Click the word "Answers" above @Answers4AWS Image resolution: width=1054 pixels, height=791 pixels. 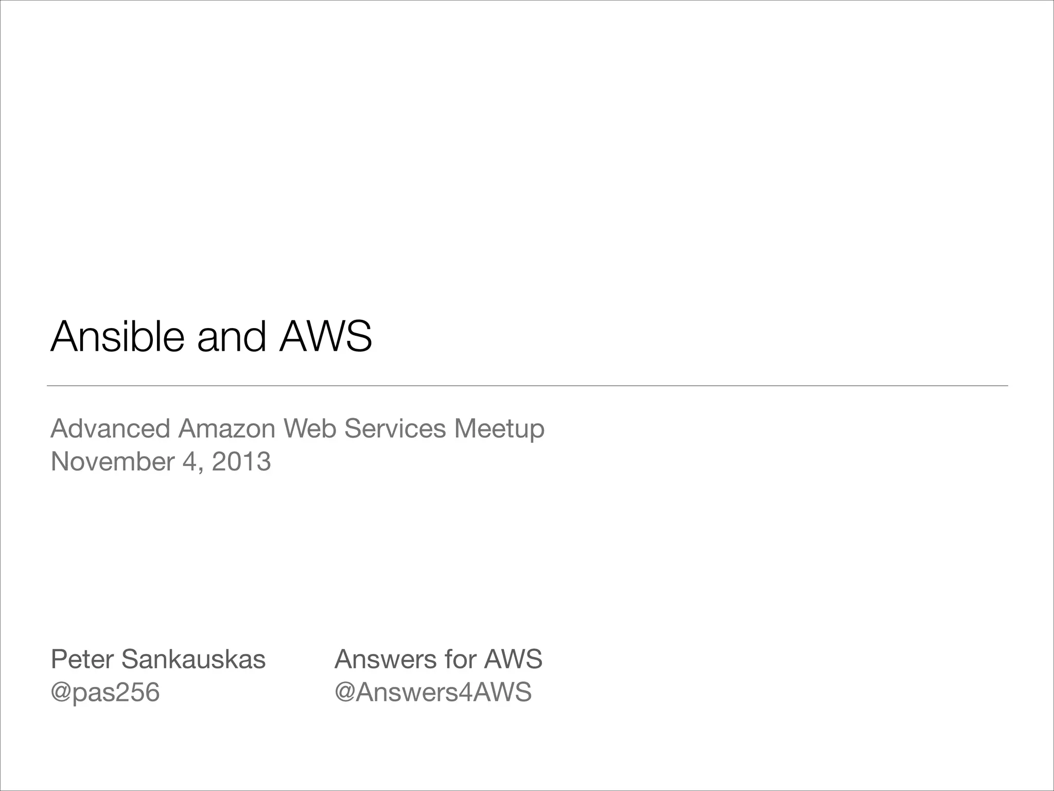coord(387,659)
